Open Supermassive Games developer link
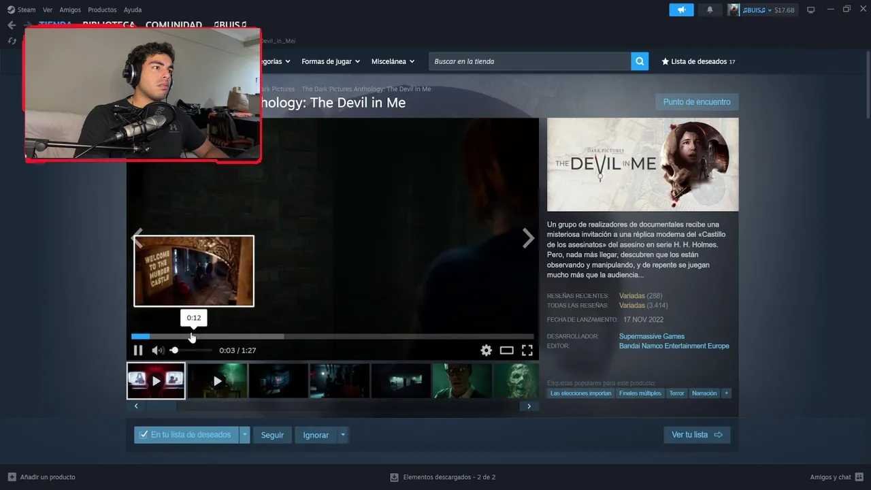The height and width of the screenshot is (490, 871). [652, 336]
